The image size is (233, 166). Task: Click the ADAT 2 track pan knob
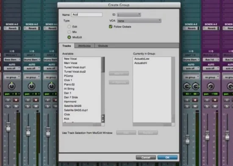[x=51, y=86]
